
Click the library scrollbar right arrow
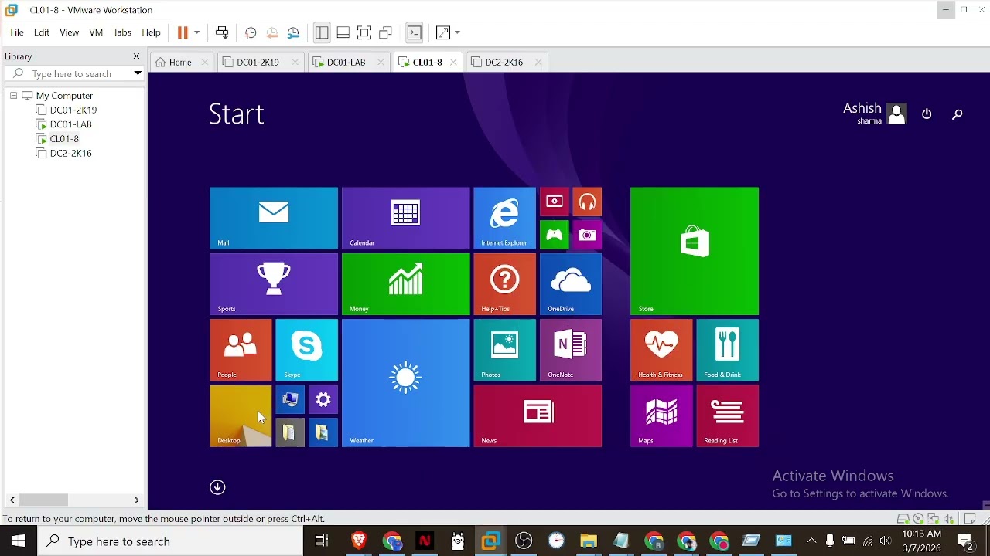[137, 500]
